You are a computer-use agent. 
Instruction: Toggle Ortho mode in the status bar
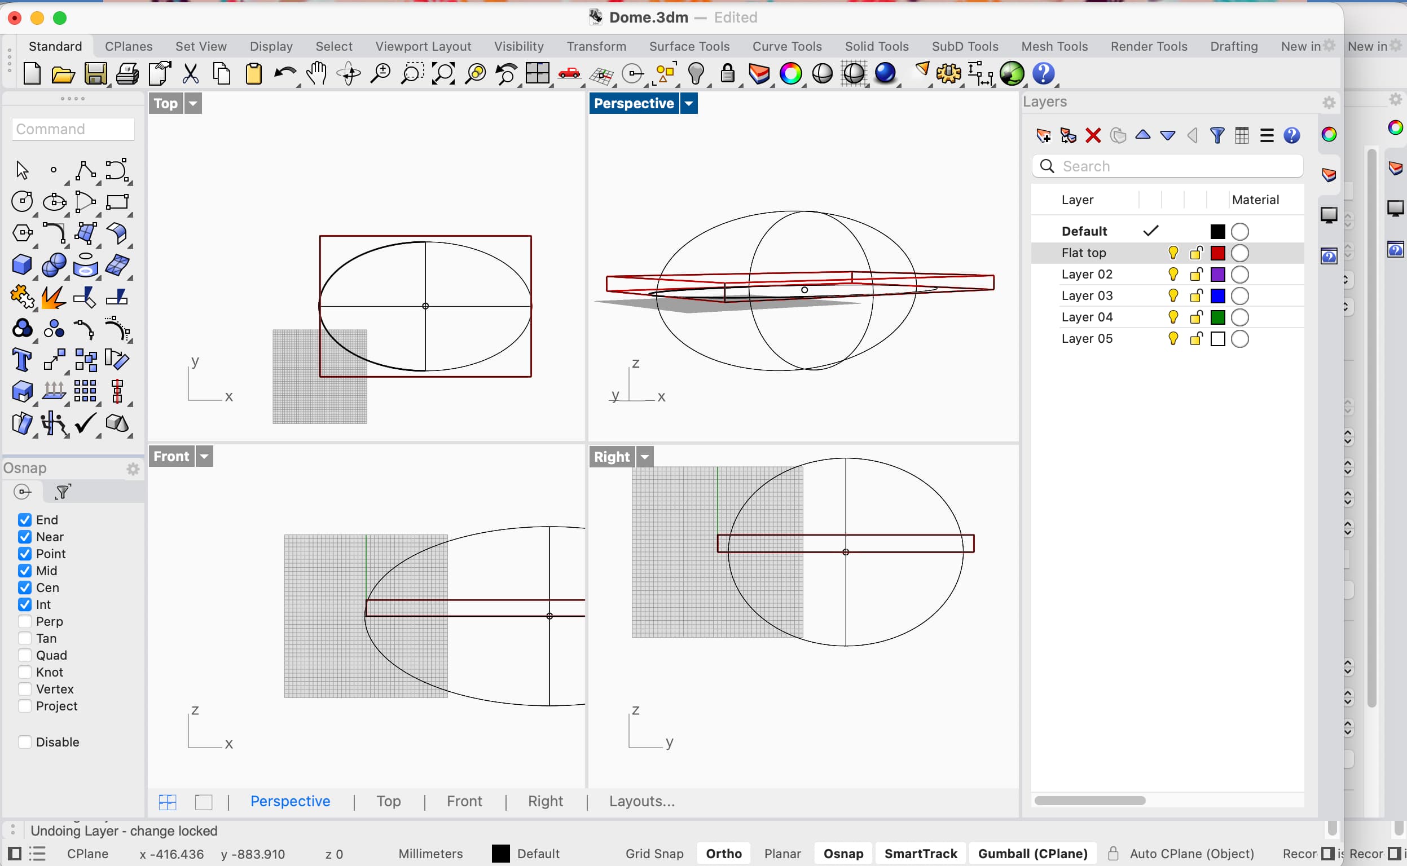[x=723, y=853]
